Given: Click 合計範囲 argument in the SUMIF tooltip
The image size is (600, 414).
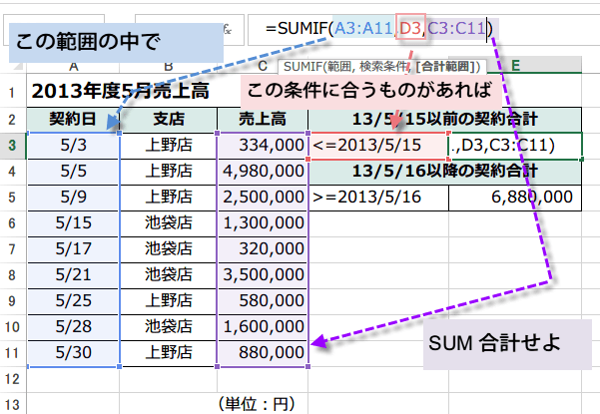Looking at the screenshot, I should coord(445,67).
